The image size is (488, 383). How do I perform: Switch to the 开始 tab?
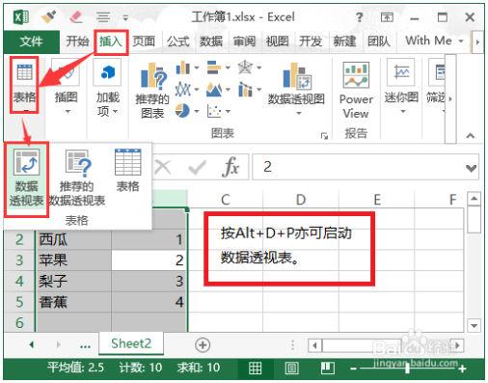(x=77, y=41)
